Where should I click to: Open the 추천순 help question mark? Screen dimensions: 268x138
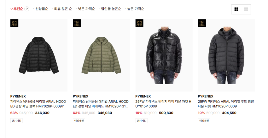(27, 9)
